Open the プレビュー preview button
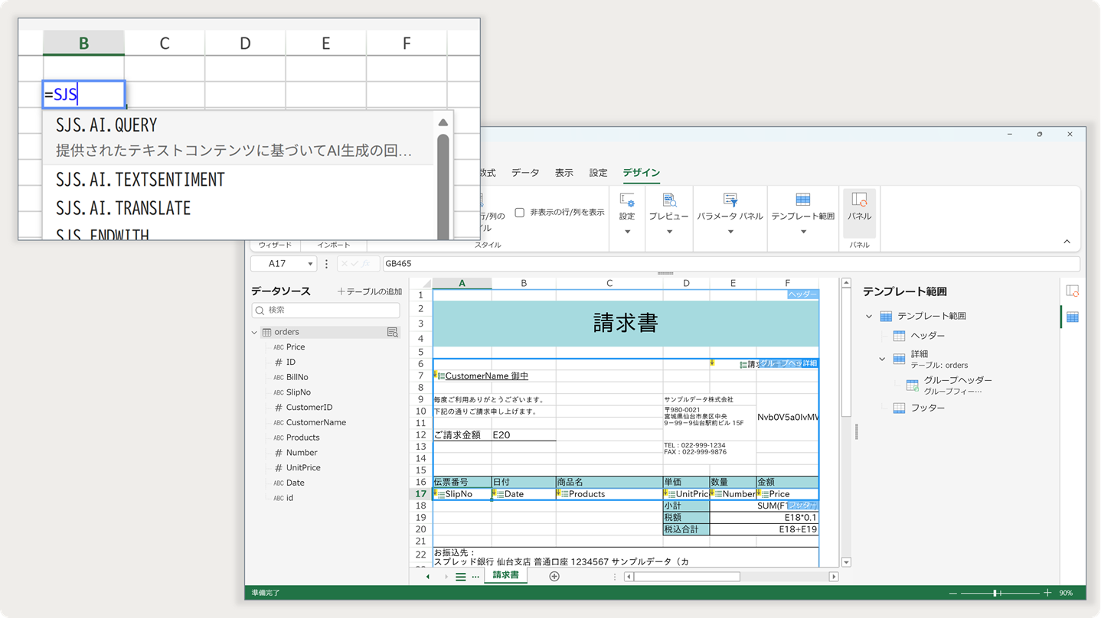The width and height of the screenshot is (1101, 618). coord(668,207)
